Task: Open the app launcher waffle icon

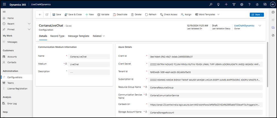Action: tap(4, 4)
